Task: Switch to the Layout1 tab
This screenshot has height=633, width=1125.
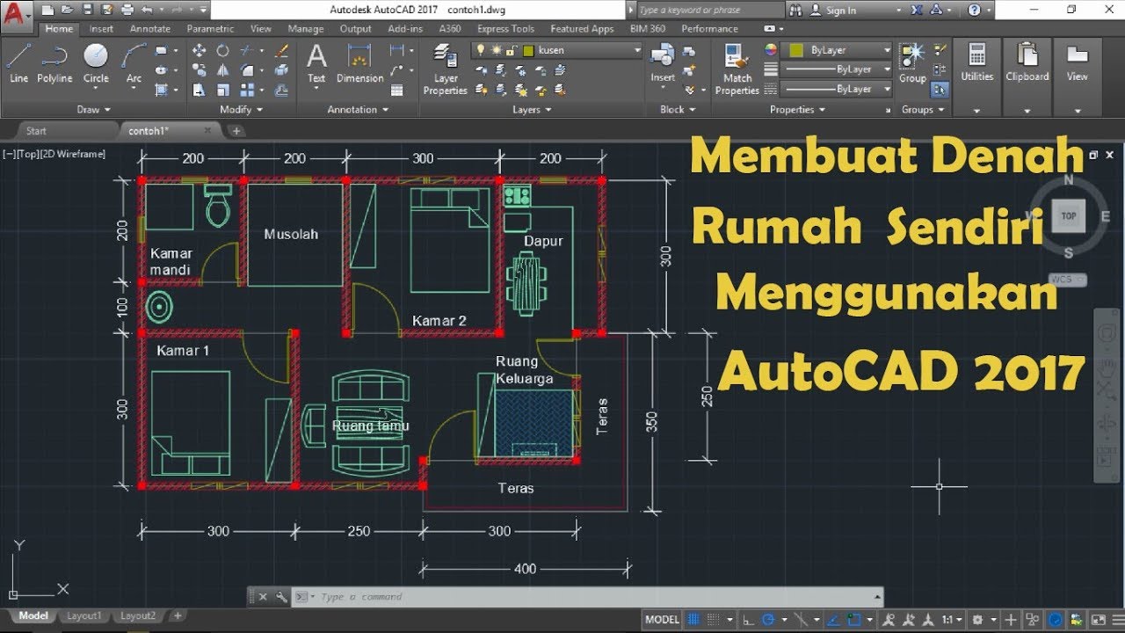Action: (83, 616)
